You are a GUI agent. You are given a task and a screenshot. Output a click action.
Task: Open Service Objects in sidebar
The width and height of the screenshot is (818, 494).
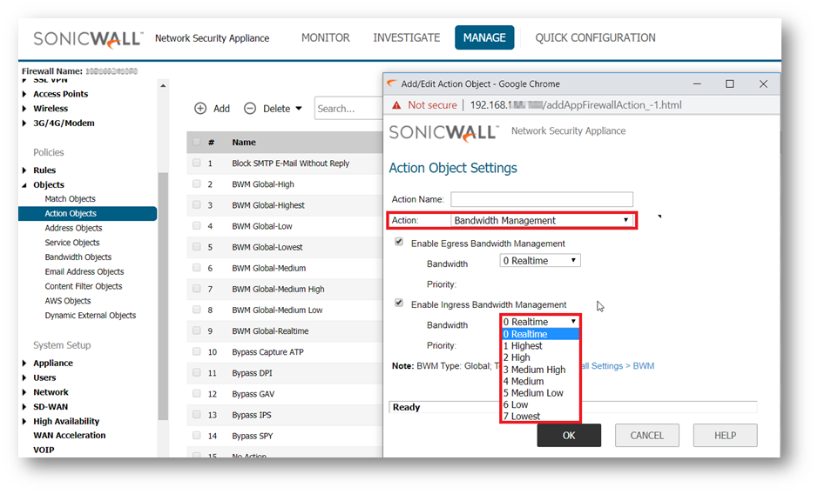pyautogui.click(x=72, y=243)
